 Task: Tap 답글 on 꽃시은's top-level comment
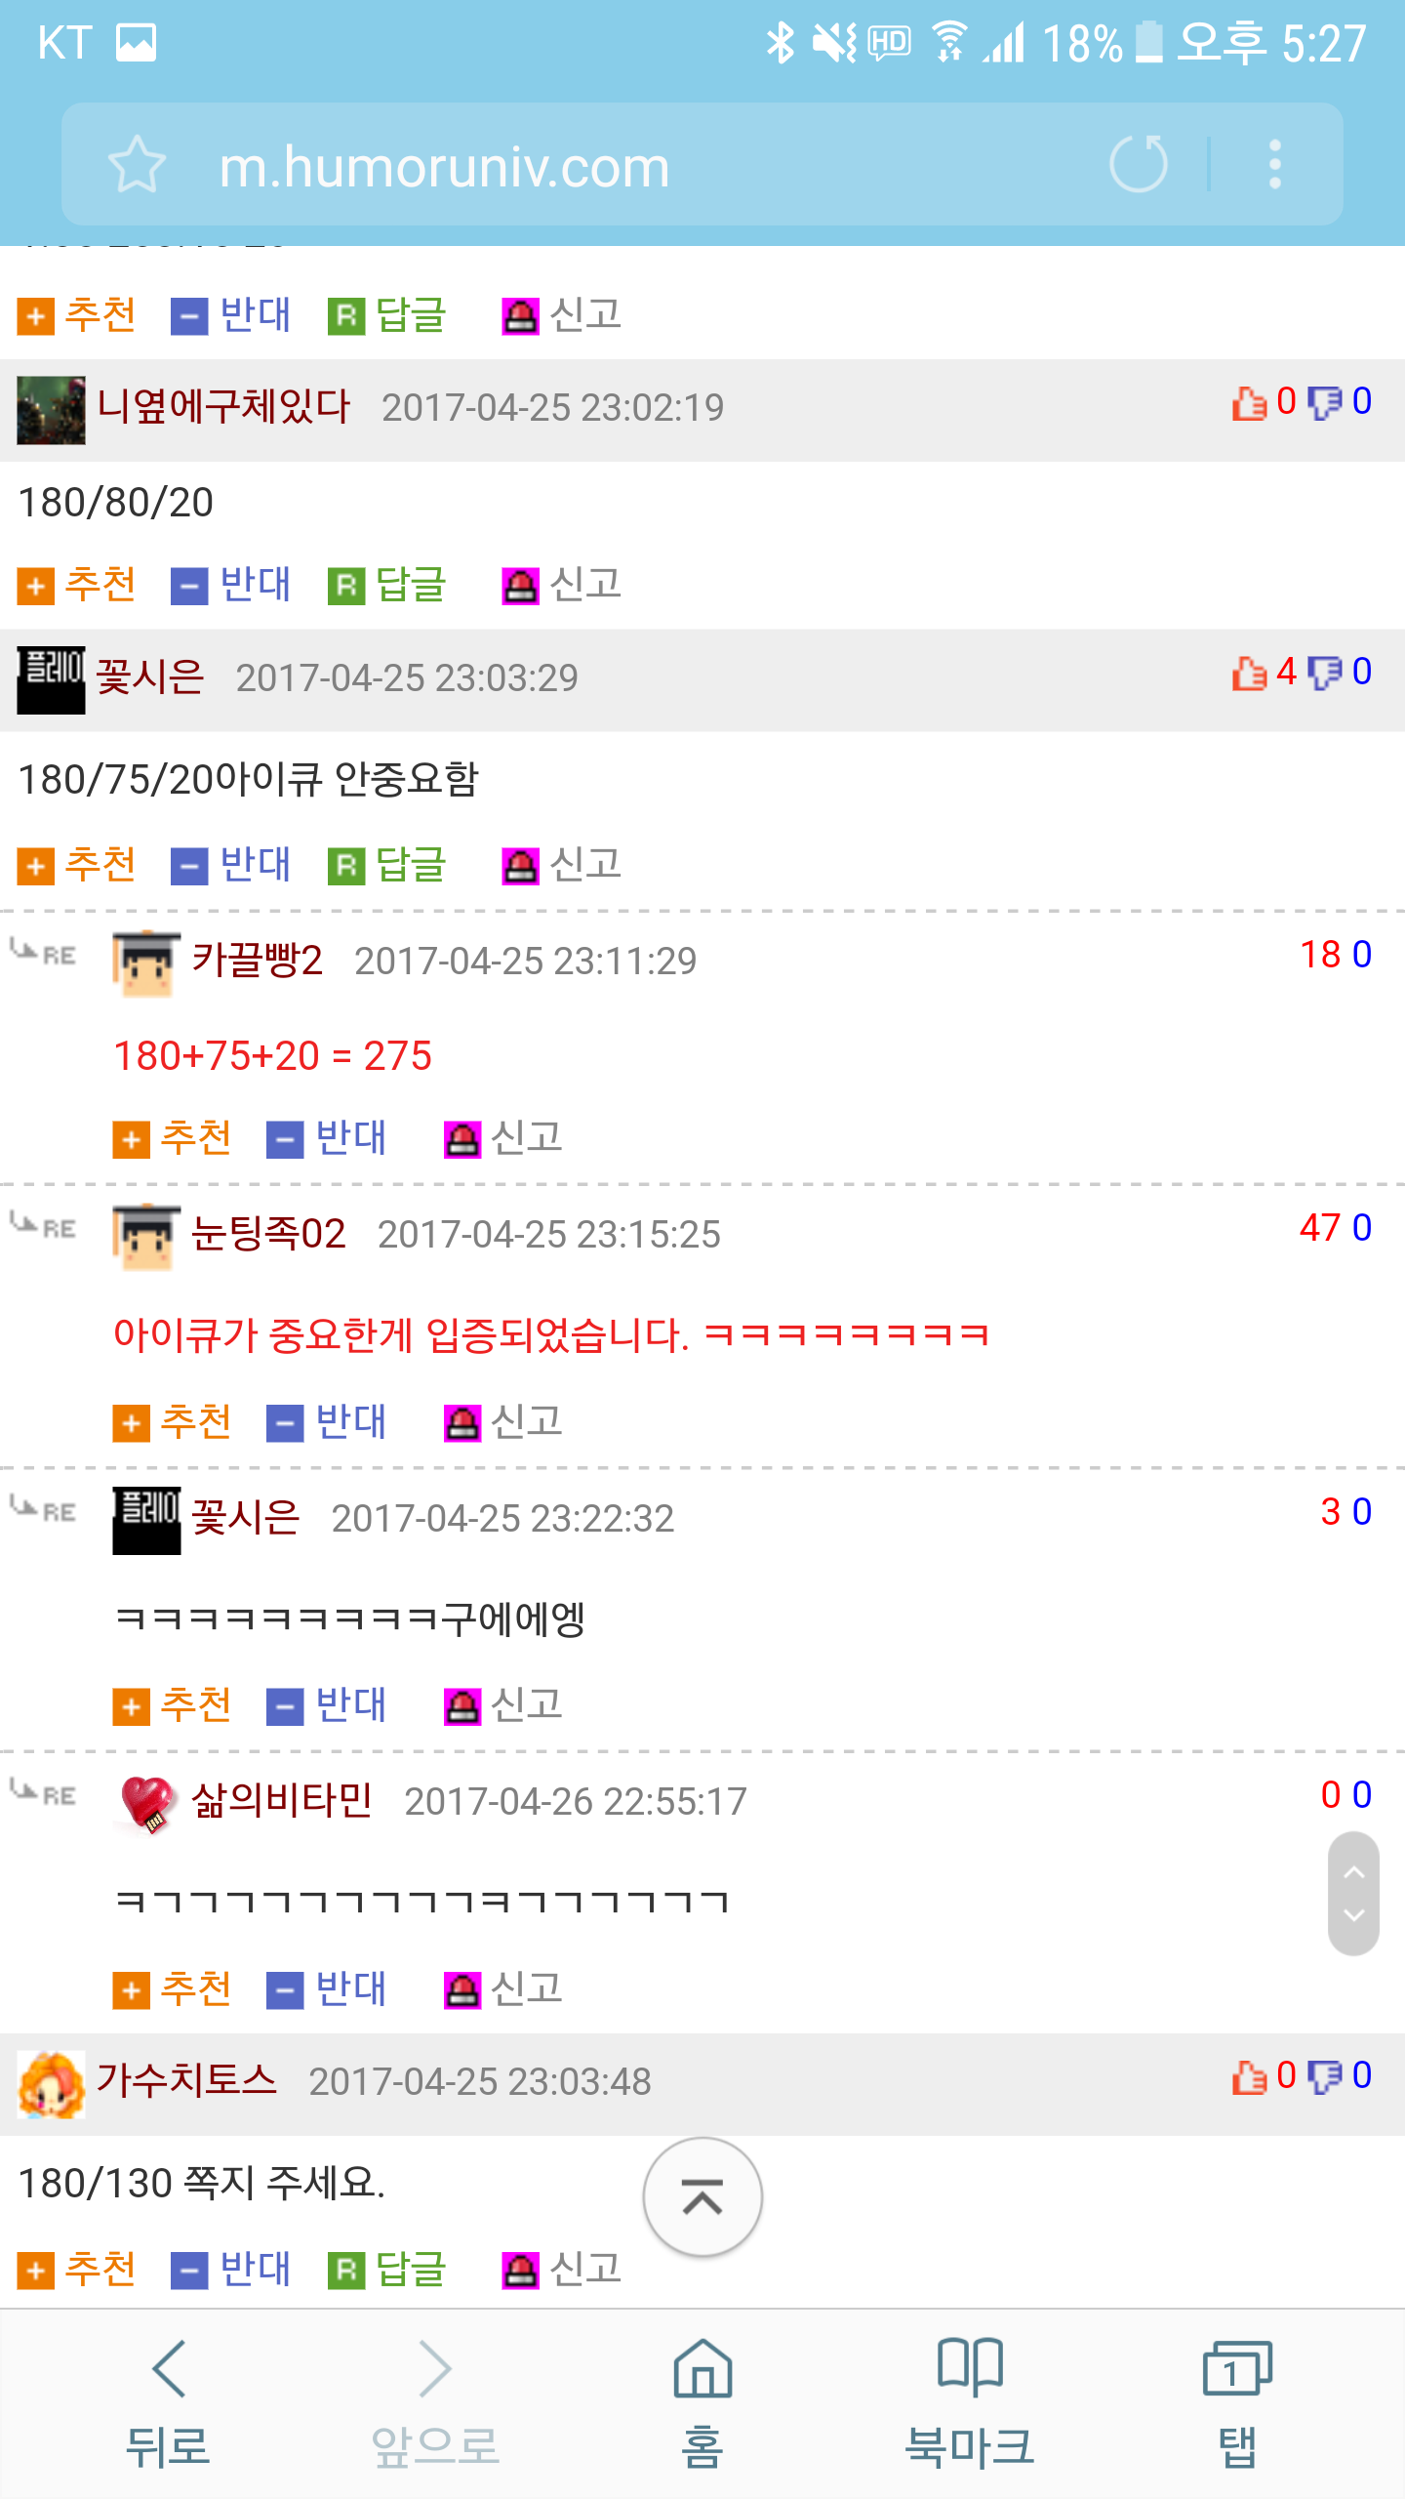coord(387,865)
